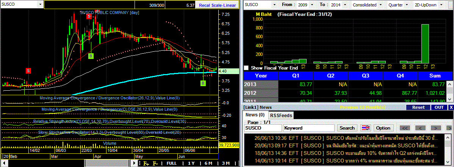
Task: Close the News panel with X
Action: [x=451, y=107]
